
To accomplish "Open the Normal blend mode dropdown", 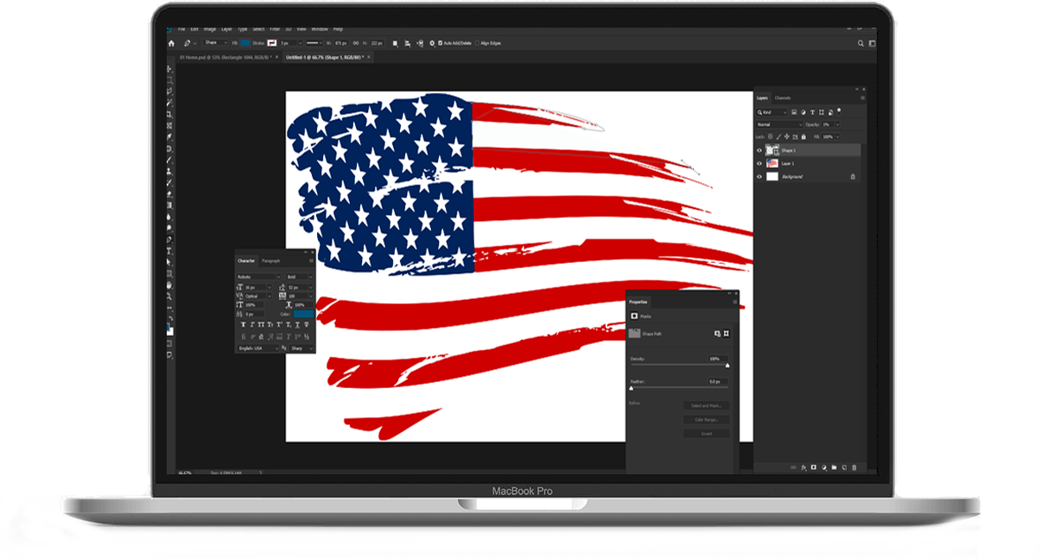I will point(779,124).
